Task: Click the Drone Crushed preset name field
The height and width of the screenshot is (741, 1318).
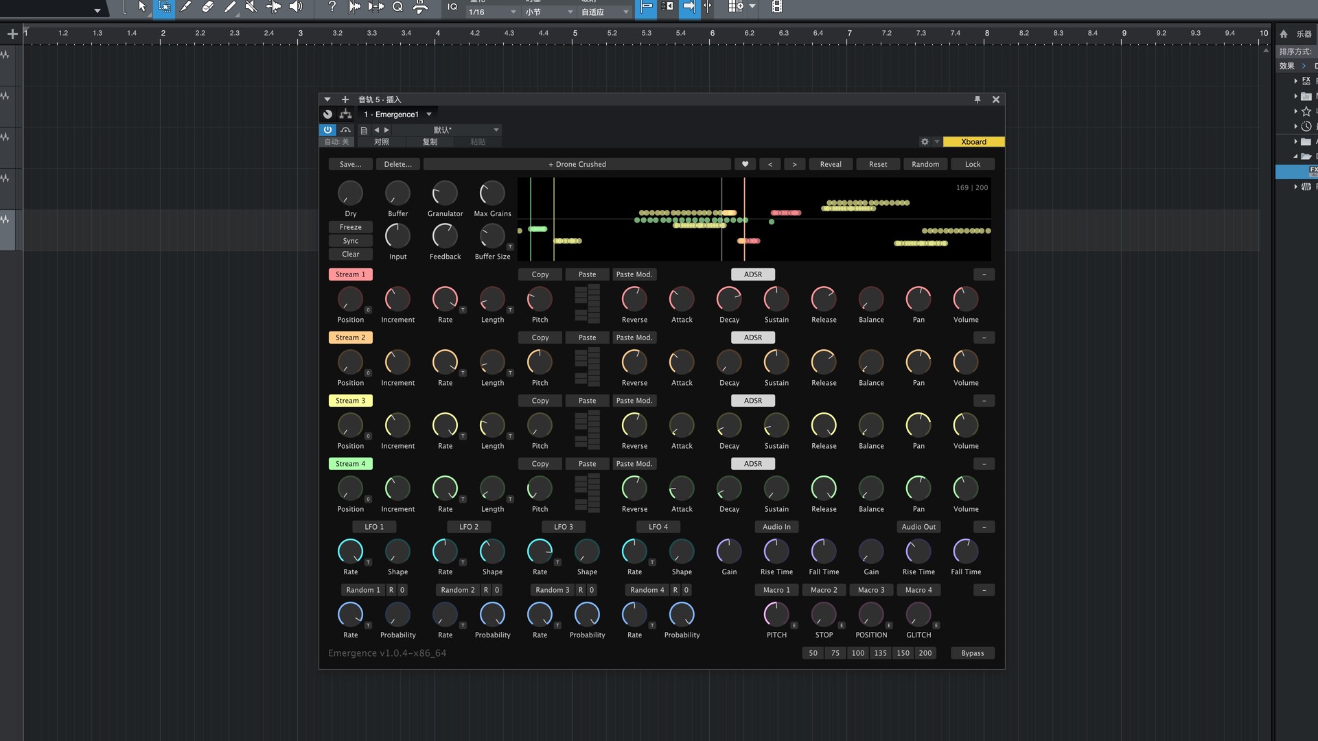Action: click(577, 164)
